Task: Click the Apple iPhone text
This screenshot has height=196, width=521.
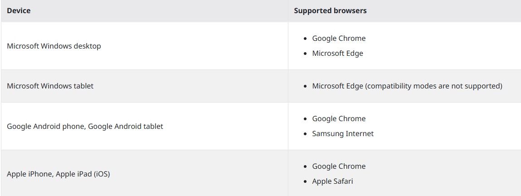Action: point(29,174)
